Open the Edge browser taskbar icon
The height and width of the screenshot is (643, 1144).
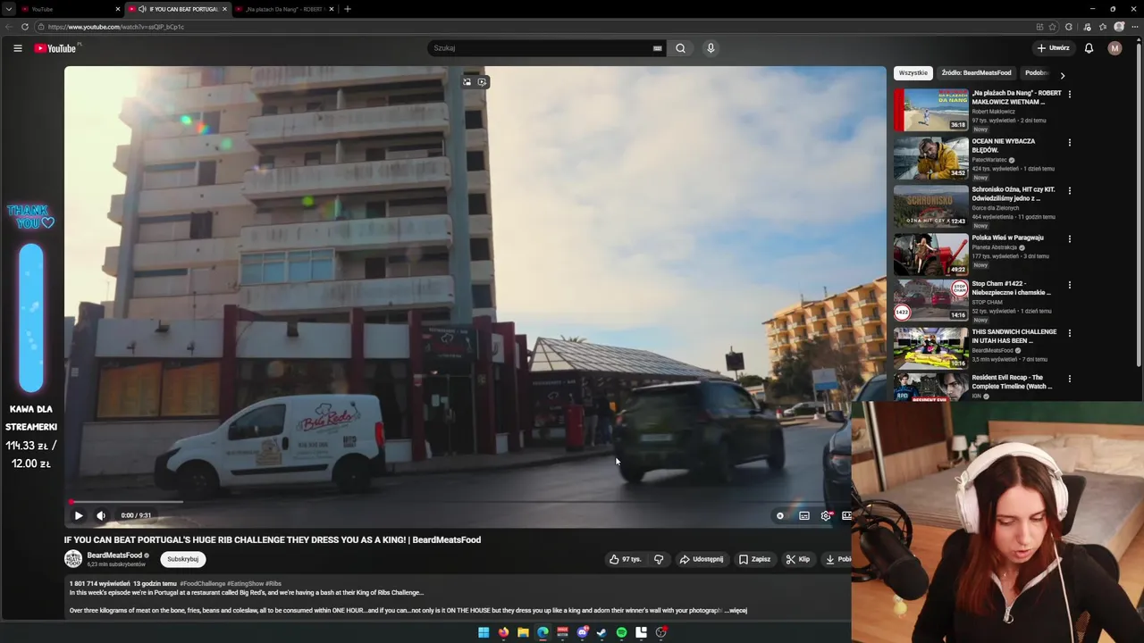pyautogui.click(x=543, y=632)
